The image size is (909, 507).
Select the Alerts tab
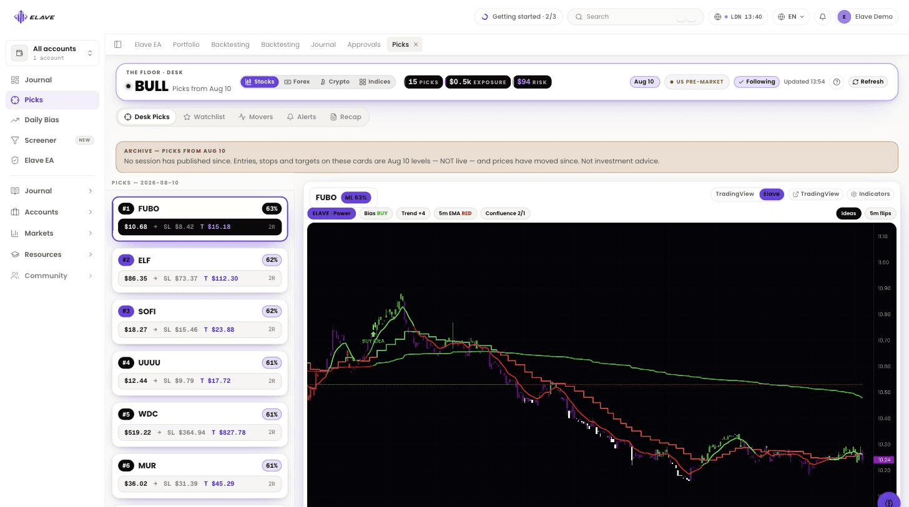pyautogui.click(x=302, y=117)
